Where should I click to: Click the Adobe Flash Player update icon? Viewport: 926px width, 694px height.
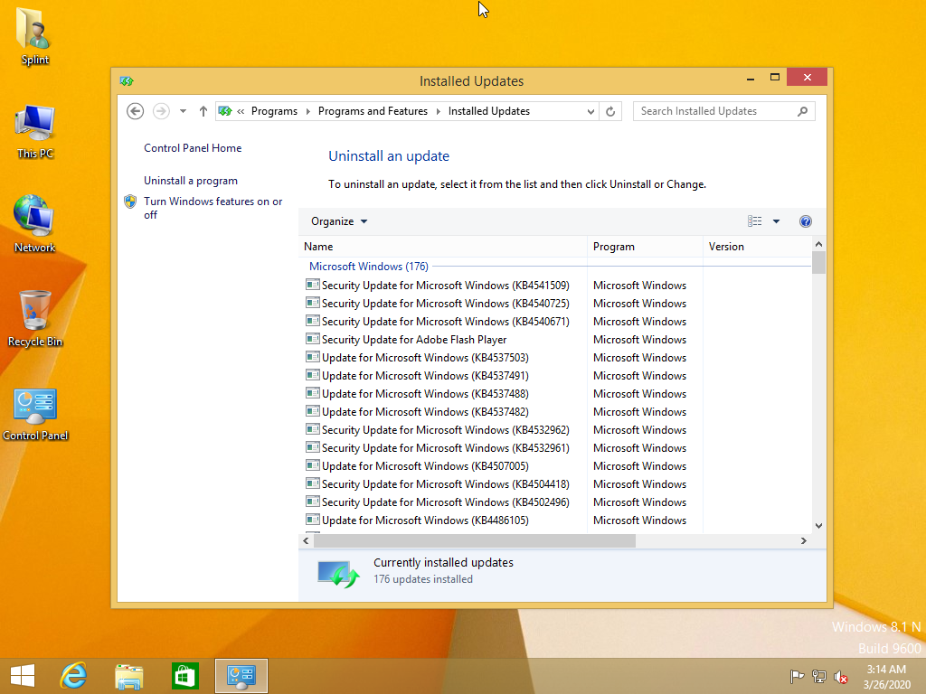(x=312, y=340)
